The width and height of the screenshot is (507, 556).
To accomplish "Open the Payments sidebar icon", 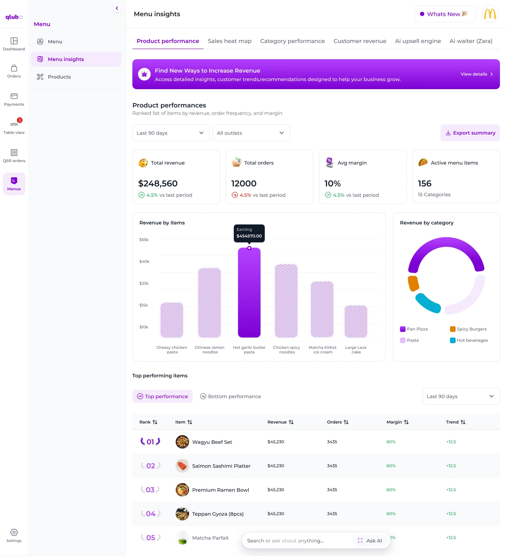I will click(14, 99).
